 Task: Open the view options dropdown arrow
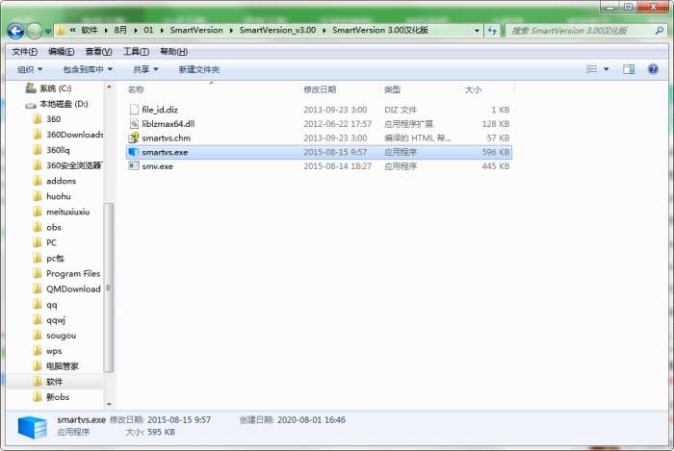(606, 69)
